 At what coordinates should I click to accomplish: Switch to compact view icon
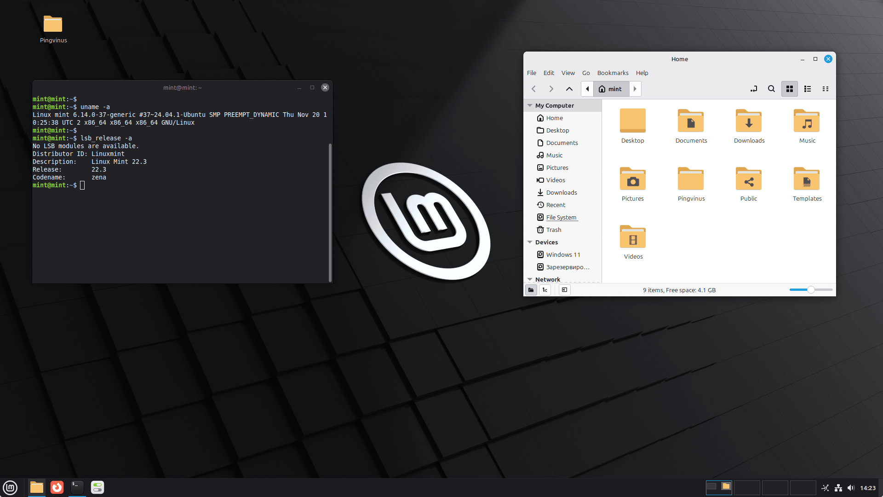pyautogui.click(x=825, y=89)
